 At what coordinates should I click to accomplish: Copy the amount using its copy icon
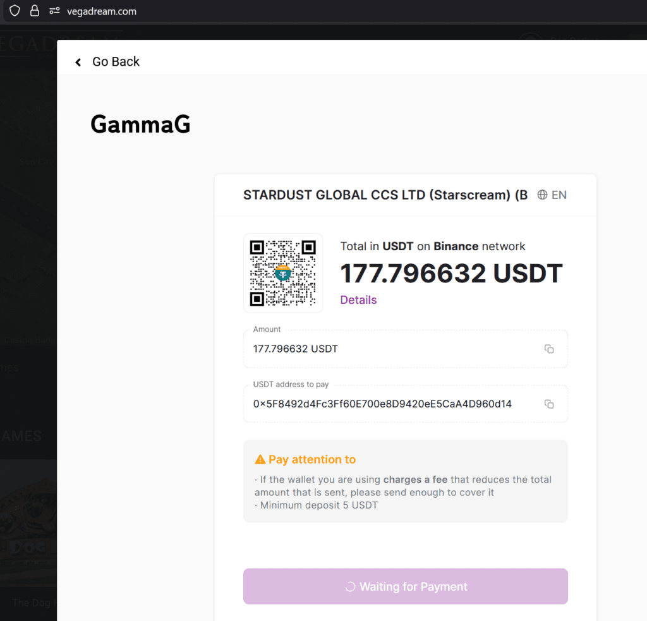point(548,349)
